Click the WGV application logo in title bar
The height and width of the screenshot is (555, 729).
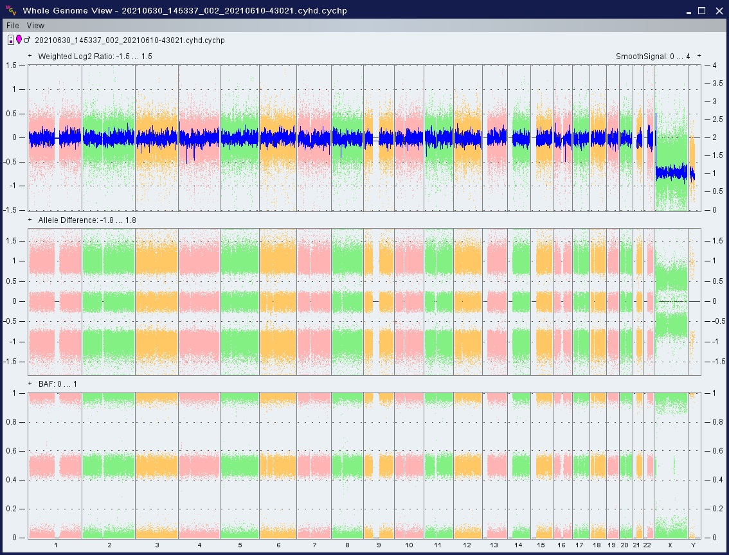tap(10, 10)
